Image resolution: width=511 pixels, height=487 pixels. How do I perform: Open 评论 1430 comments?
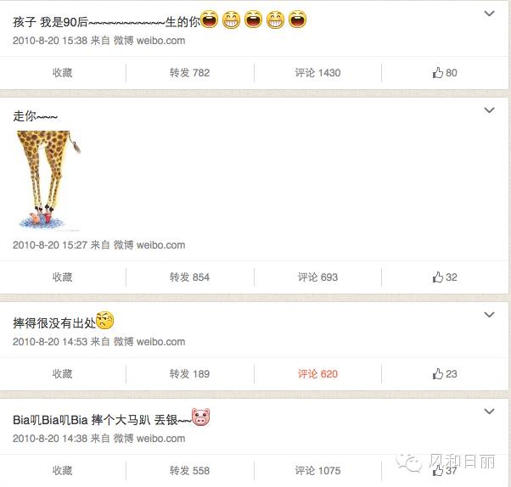tap(317, 73)
